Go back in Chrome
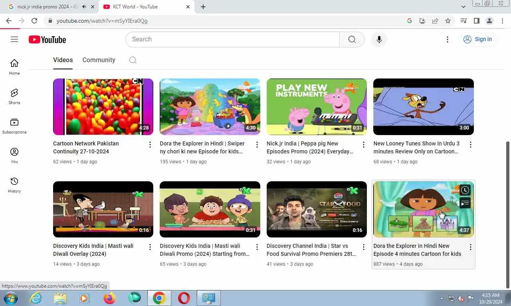511x306 pixels. 9,21
